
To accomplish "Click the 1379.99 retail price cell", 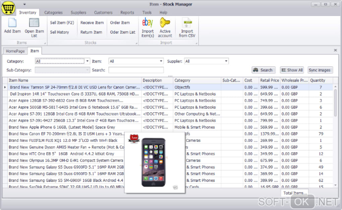I will pos(269,134).
